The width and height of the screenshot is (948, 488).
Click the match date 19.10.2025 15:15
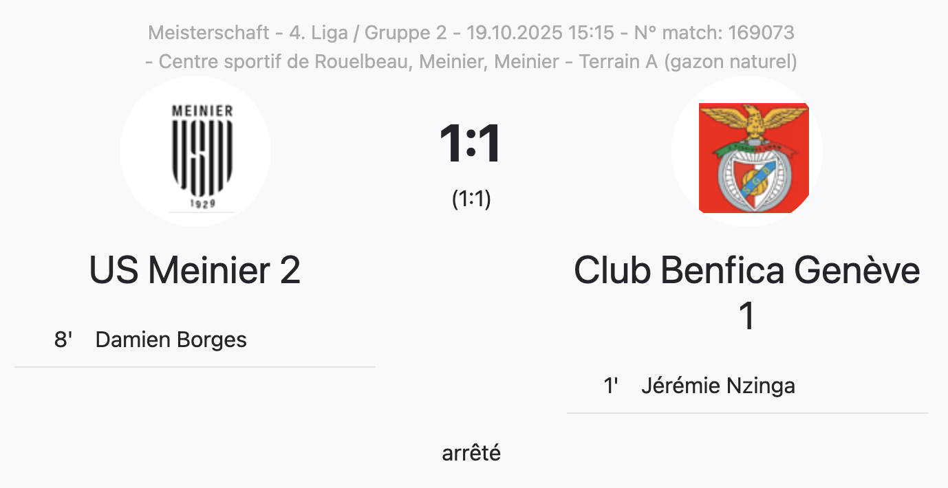[x=540, y=32]
